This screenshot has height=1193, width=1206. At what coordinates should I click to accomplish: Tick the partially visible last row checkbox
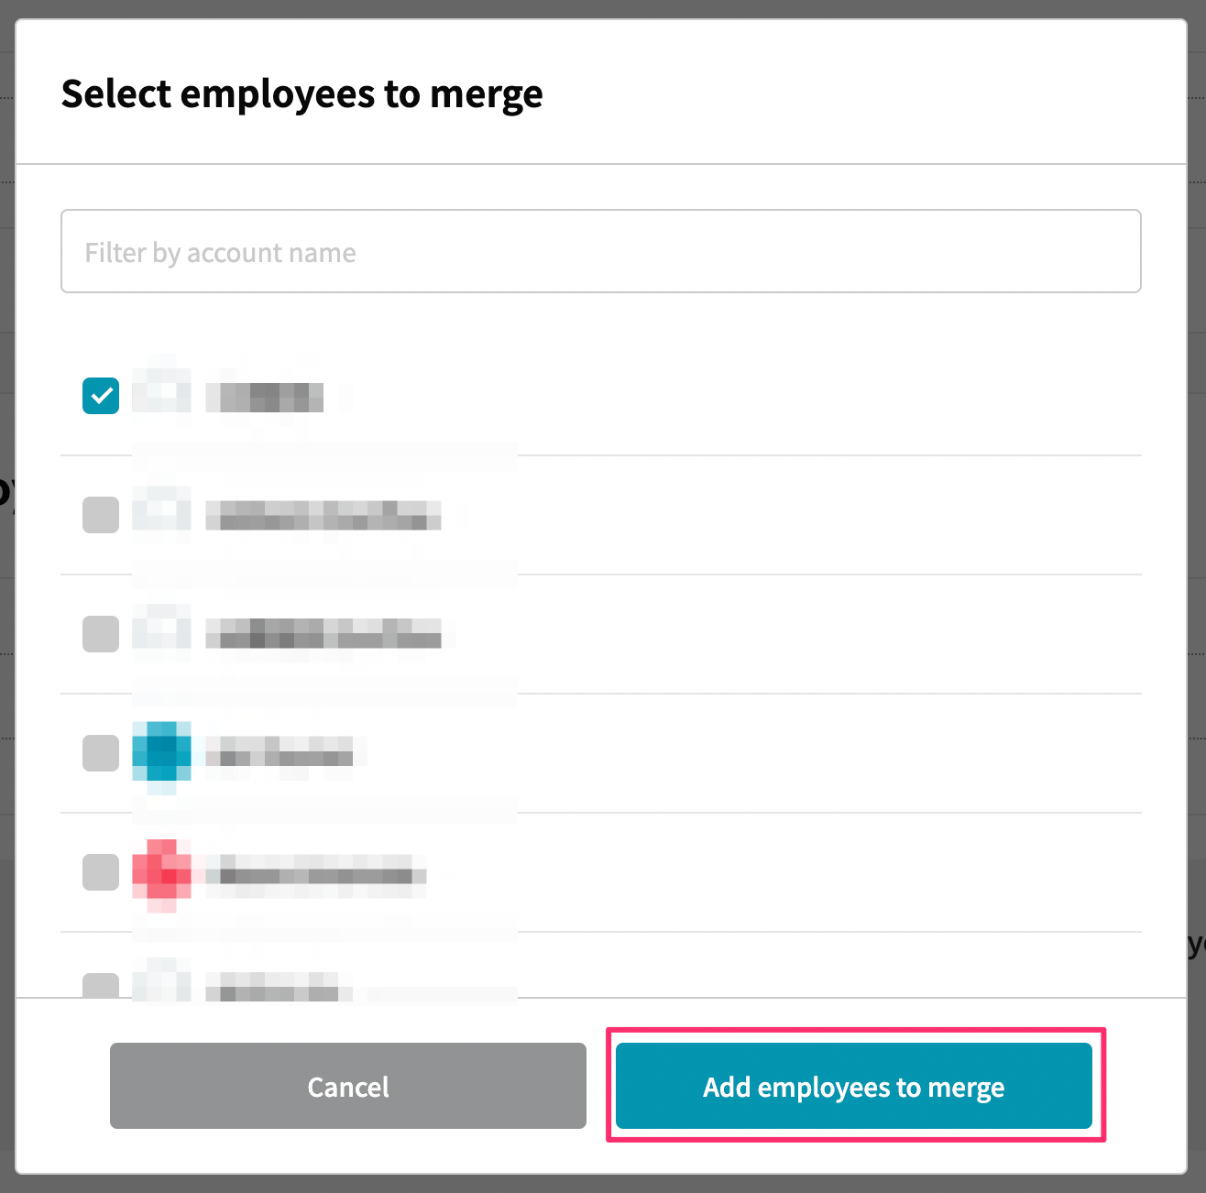pyautogui.click(x=101, y=985)
